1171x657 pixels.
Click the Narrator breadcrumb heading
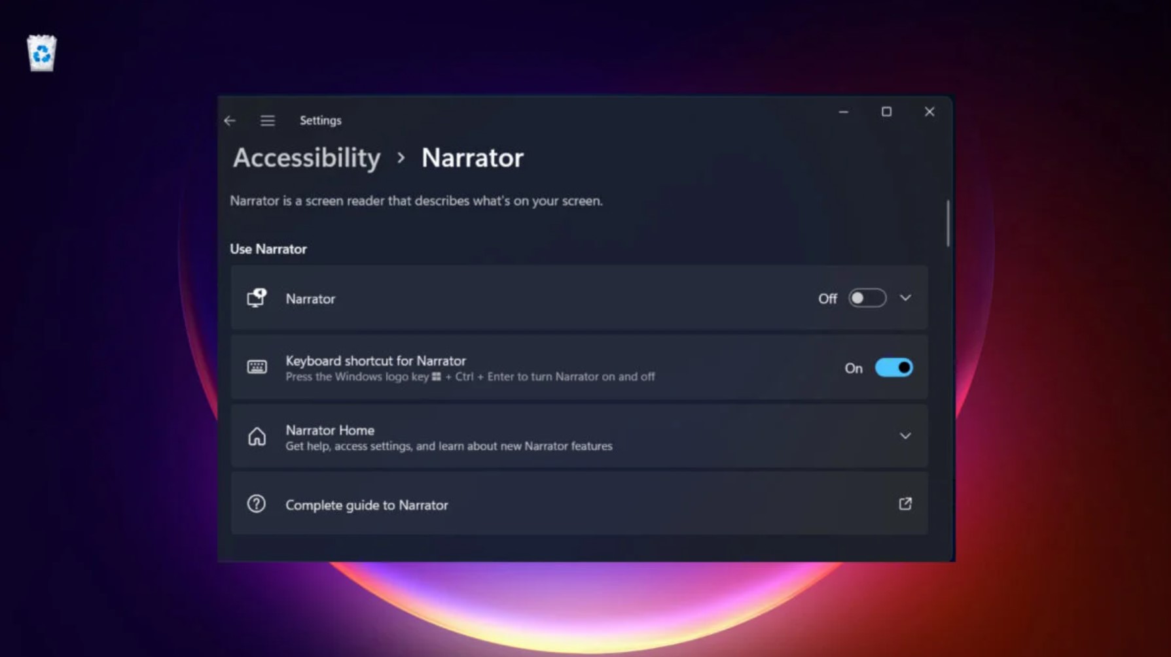[473, 158]
